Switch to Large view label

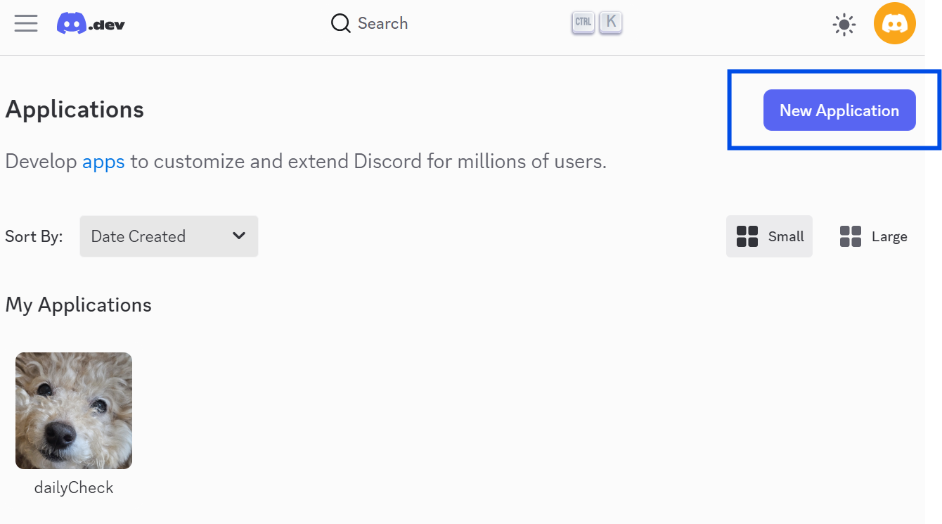(x=889, y=236)
